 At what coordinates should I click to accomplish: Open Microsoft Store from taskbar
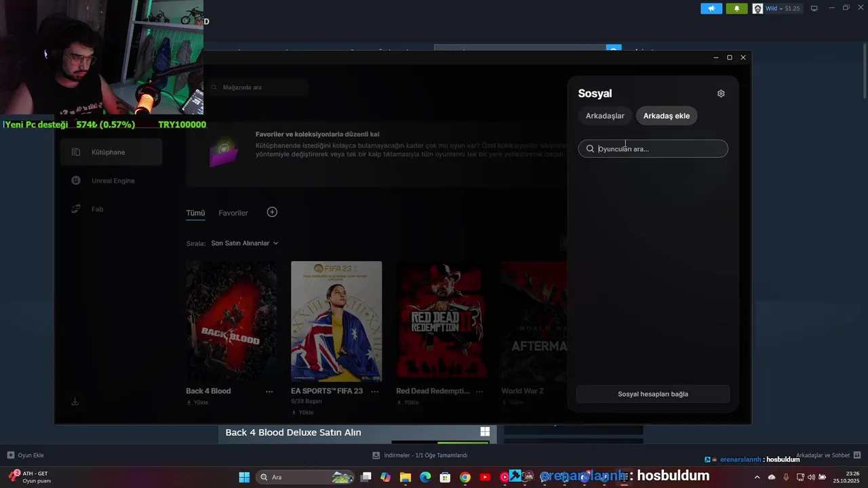[x=445, y=477]
